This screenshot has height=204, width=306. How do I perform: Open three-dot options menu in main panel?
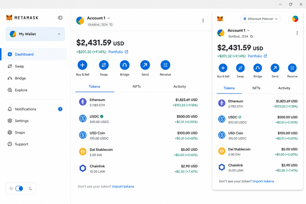coord(203,21)
